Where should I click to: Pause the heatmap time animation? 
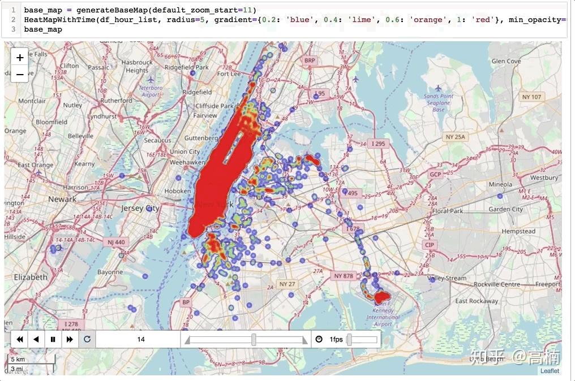pyautogui.click(x=52, y=339)
